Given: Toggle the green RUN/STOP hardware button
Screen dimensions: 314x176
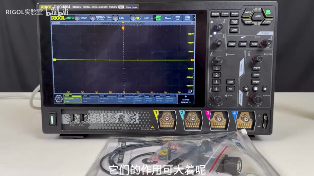Looking at the screenshot, I should click(268, 13).
